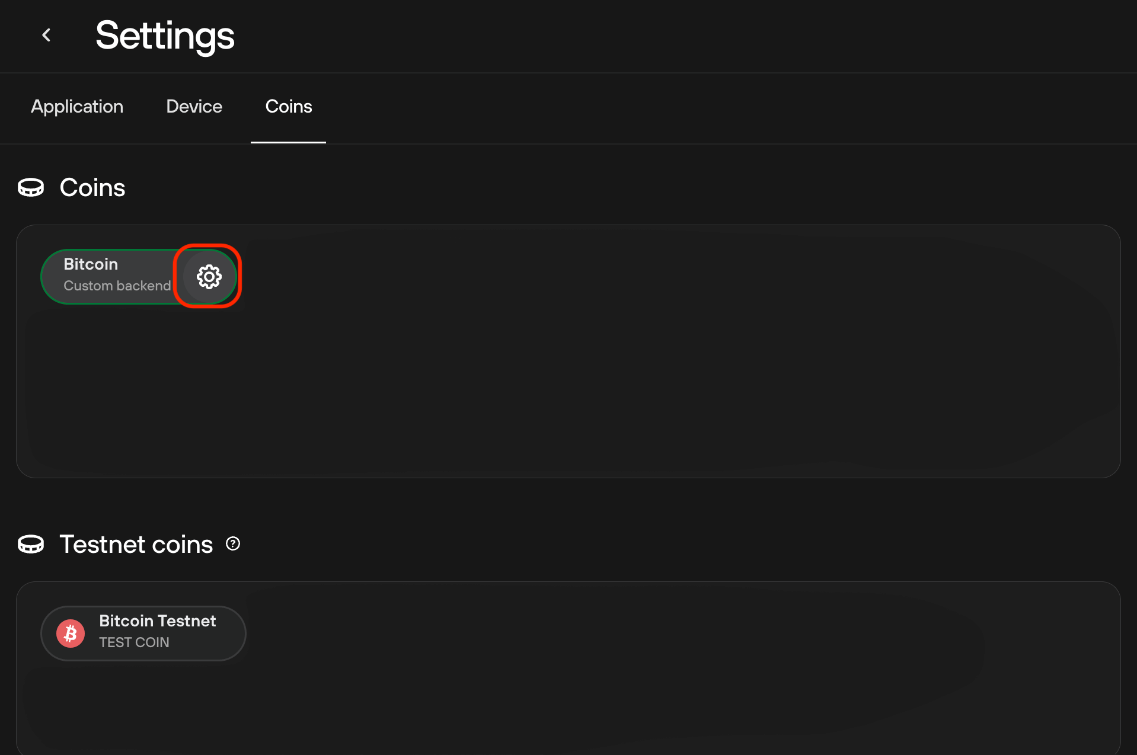The image size is (1137, 755).
Task: Switch to the Application tab
Action: point(77,107)
